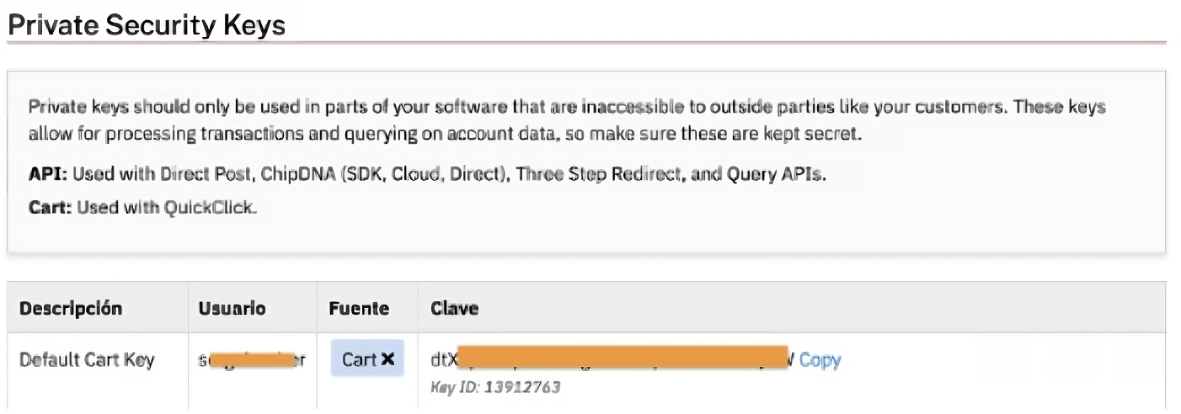Click the bold API: label
Image resolution: width=1181 pixels, height=414 pixels.
pyautogui.click(x=46, y=175)
